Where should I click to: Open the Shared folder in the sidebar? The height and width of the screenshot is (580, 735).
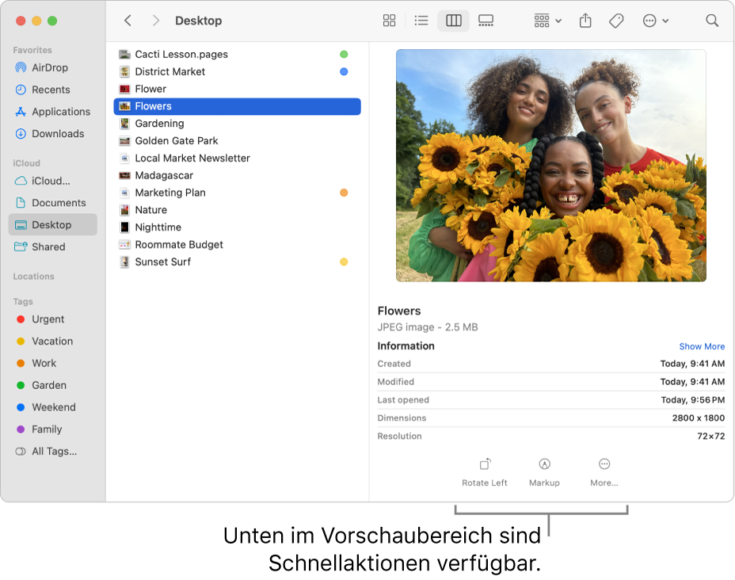pyautogui.click(x=52, y=246)
